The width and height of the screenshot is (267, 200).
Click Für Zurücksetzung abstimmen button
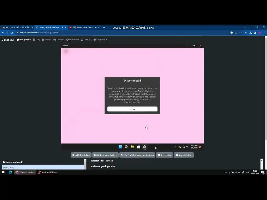[137, 155]
